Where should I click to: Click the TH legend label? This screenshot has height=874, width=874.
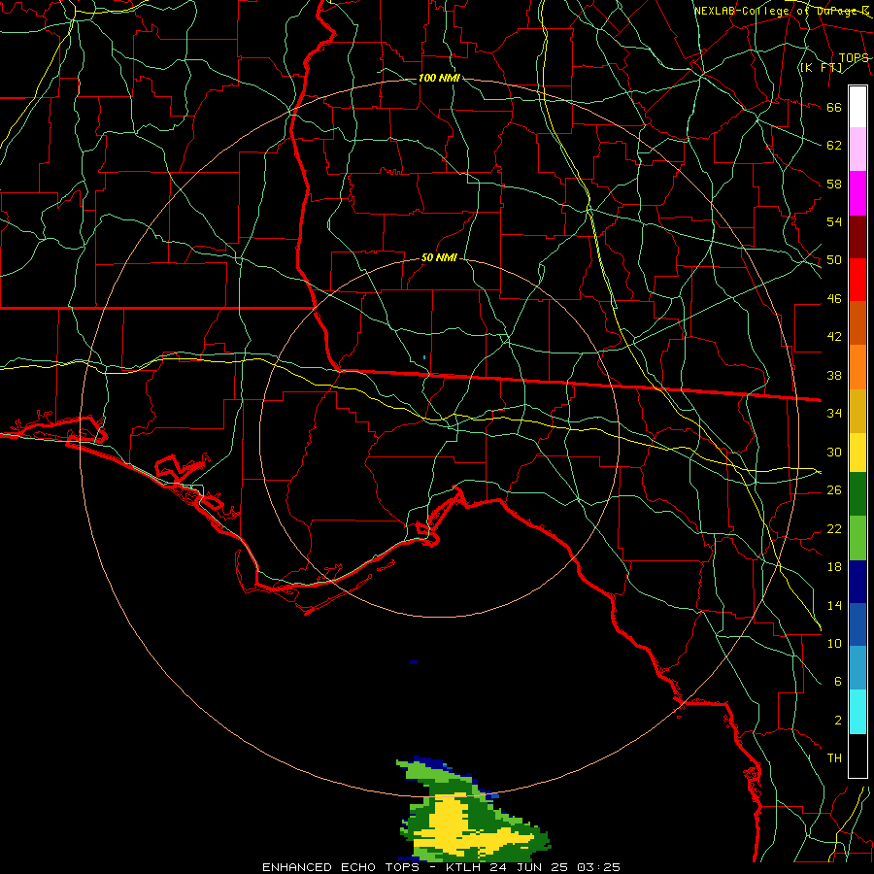pyautogui.click(x=834, y=758)
